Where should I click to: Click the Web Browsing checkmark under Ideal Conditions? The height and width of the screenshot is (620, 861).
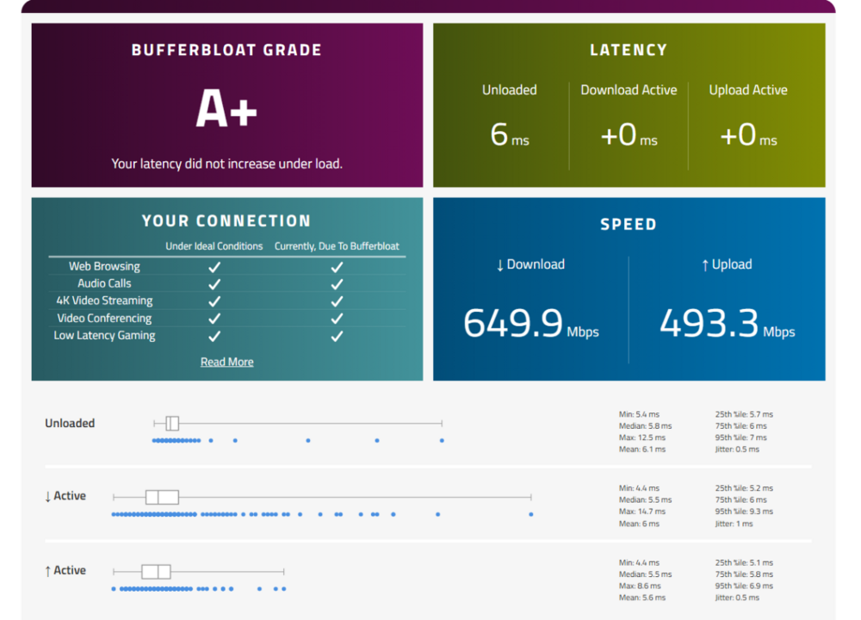tap(214, 267)
